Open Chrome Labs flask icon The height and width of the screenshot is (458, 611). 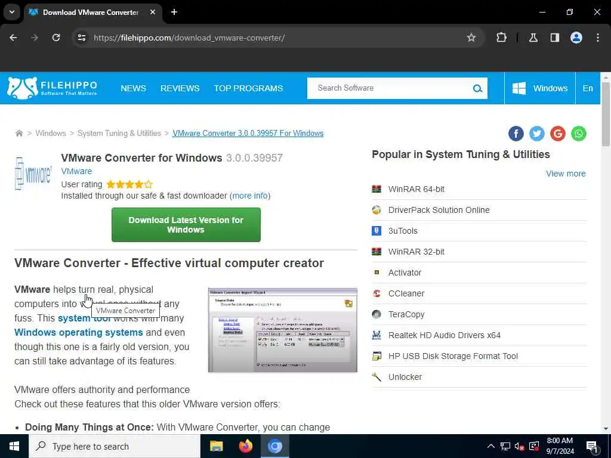pyautogui.click(x=533, y=38)
